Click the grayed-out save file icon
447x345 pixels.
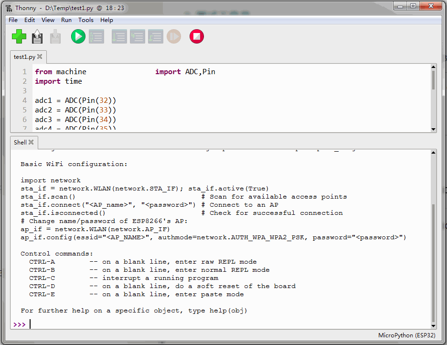[55, 36]
